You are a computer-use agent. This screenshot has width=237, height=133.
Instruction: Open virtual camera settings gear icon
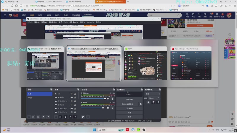(x=140, y=104)
